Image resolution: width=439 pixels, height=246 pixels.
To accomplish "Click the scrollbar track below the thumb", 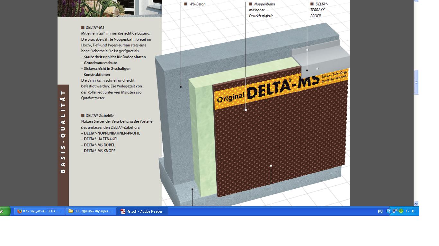I will [x=417, y=147].
